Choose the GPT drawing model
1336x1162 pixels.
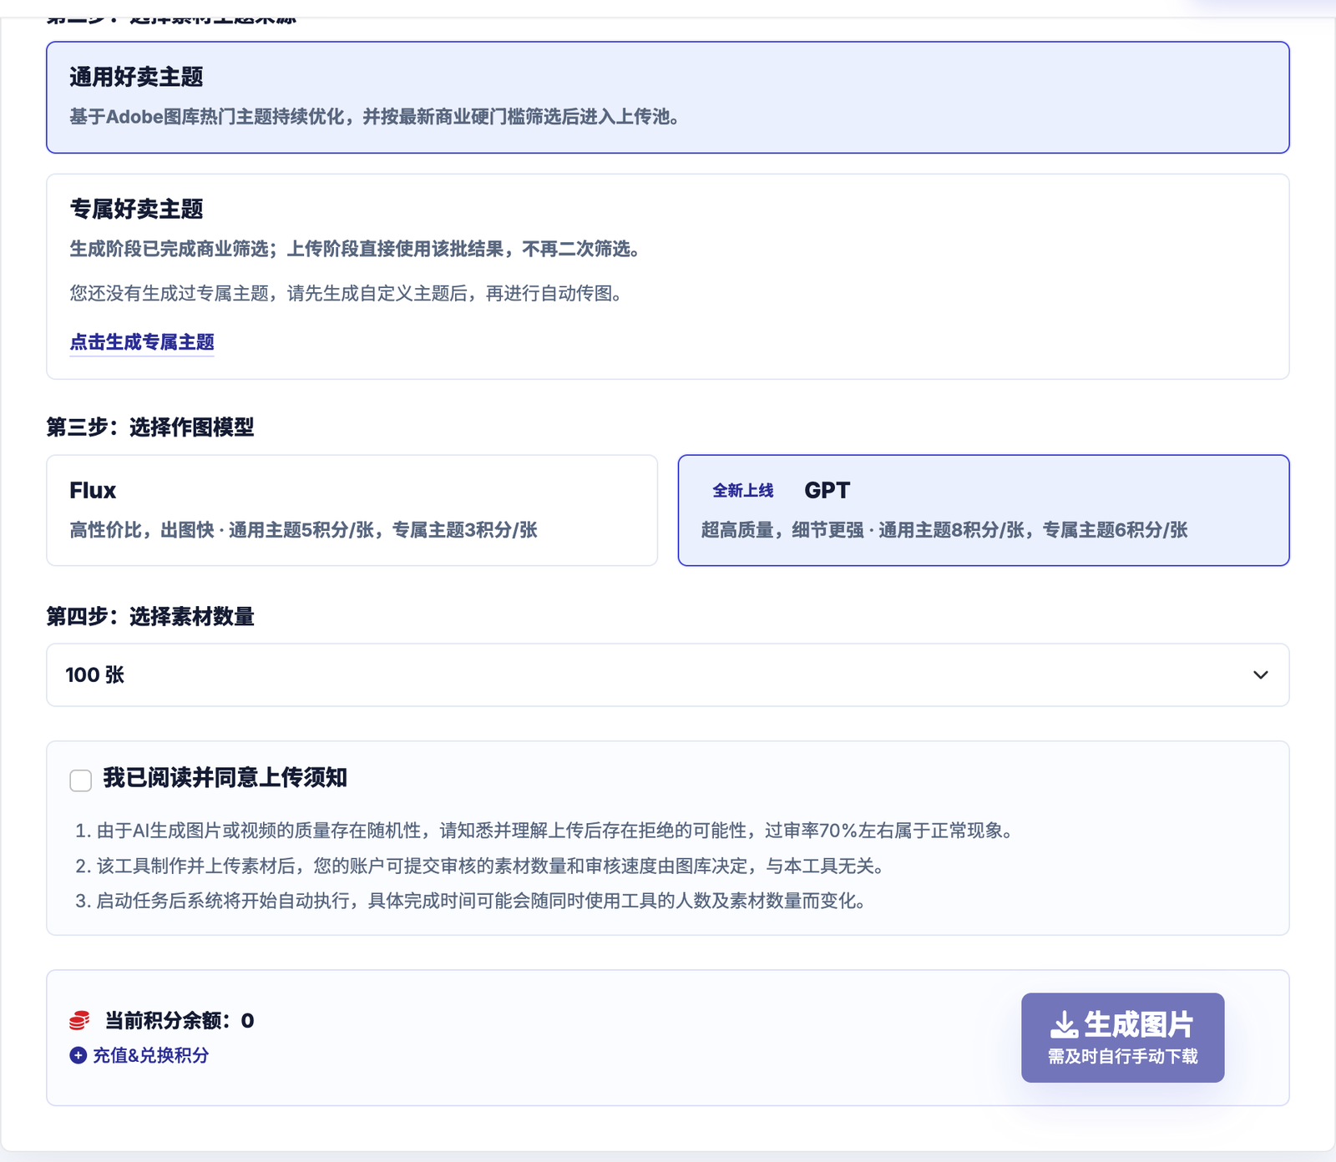(984, 510)
